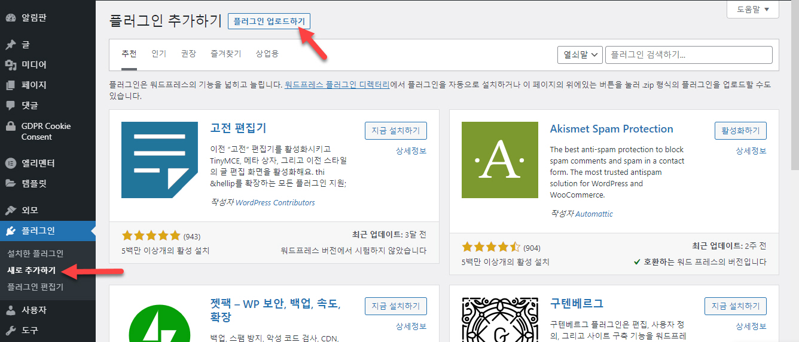Open the GDPR Cookie Consent menu label
This screenshot has height=342, width=799.
pos(46,131)
